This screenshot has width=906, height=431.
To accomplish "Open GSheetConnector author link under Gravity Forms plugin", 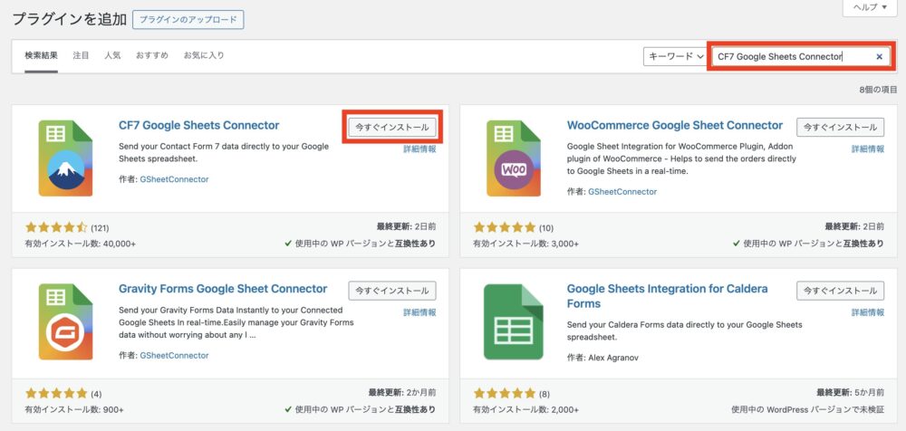I will pyautogui.click(x=174, y=356).
